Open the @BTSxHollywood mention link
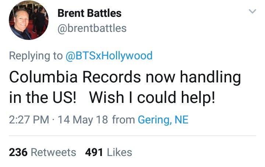This screenshot has width=265, height=167. 109,56
